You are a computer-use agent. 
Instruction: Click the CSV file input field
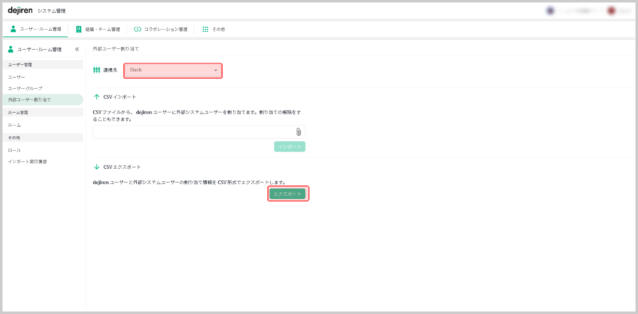pos(199,132)
